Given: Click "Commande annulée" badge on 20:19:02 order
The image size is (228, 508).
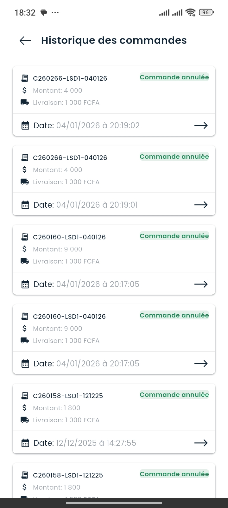Looking at the screenshot, I should coord(174,77).
